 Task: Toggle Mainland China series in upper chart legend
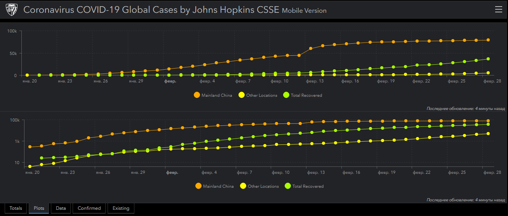(x=213, y=95)
